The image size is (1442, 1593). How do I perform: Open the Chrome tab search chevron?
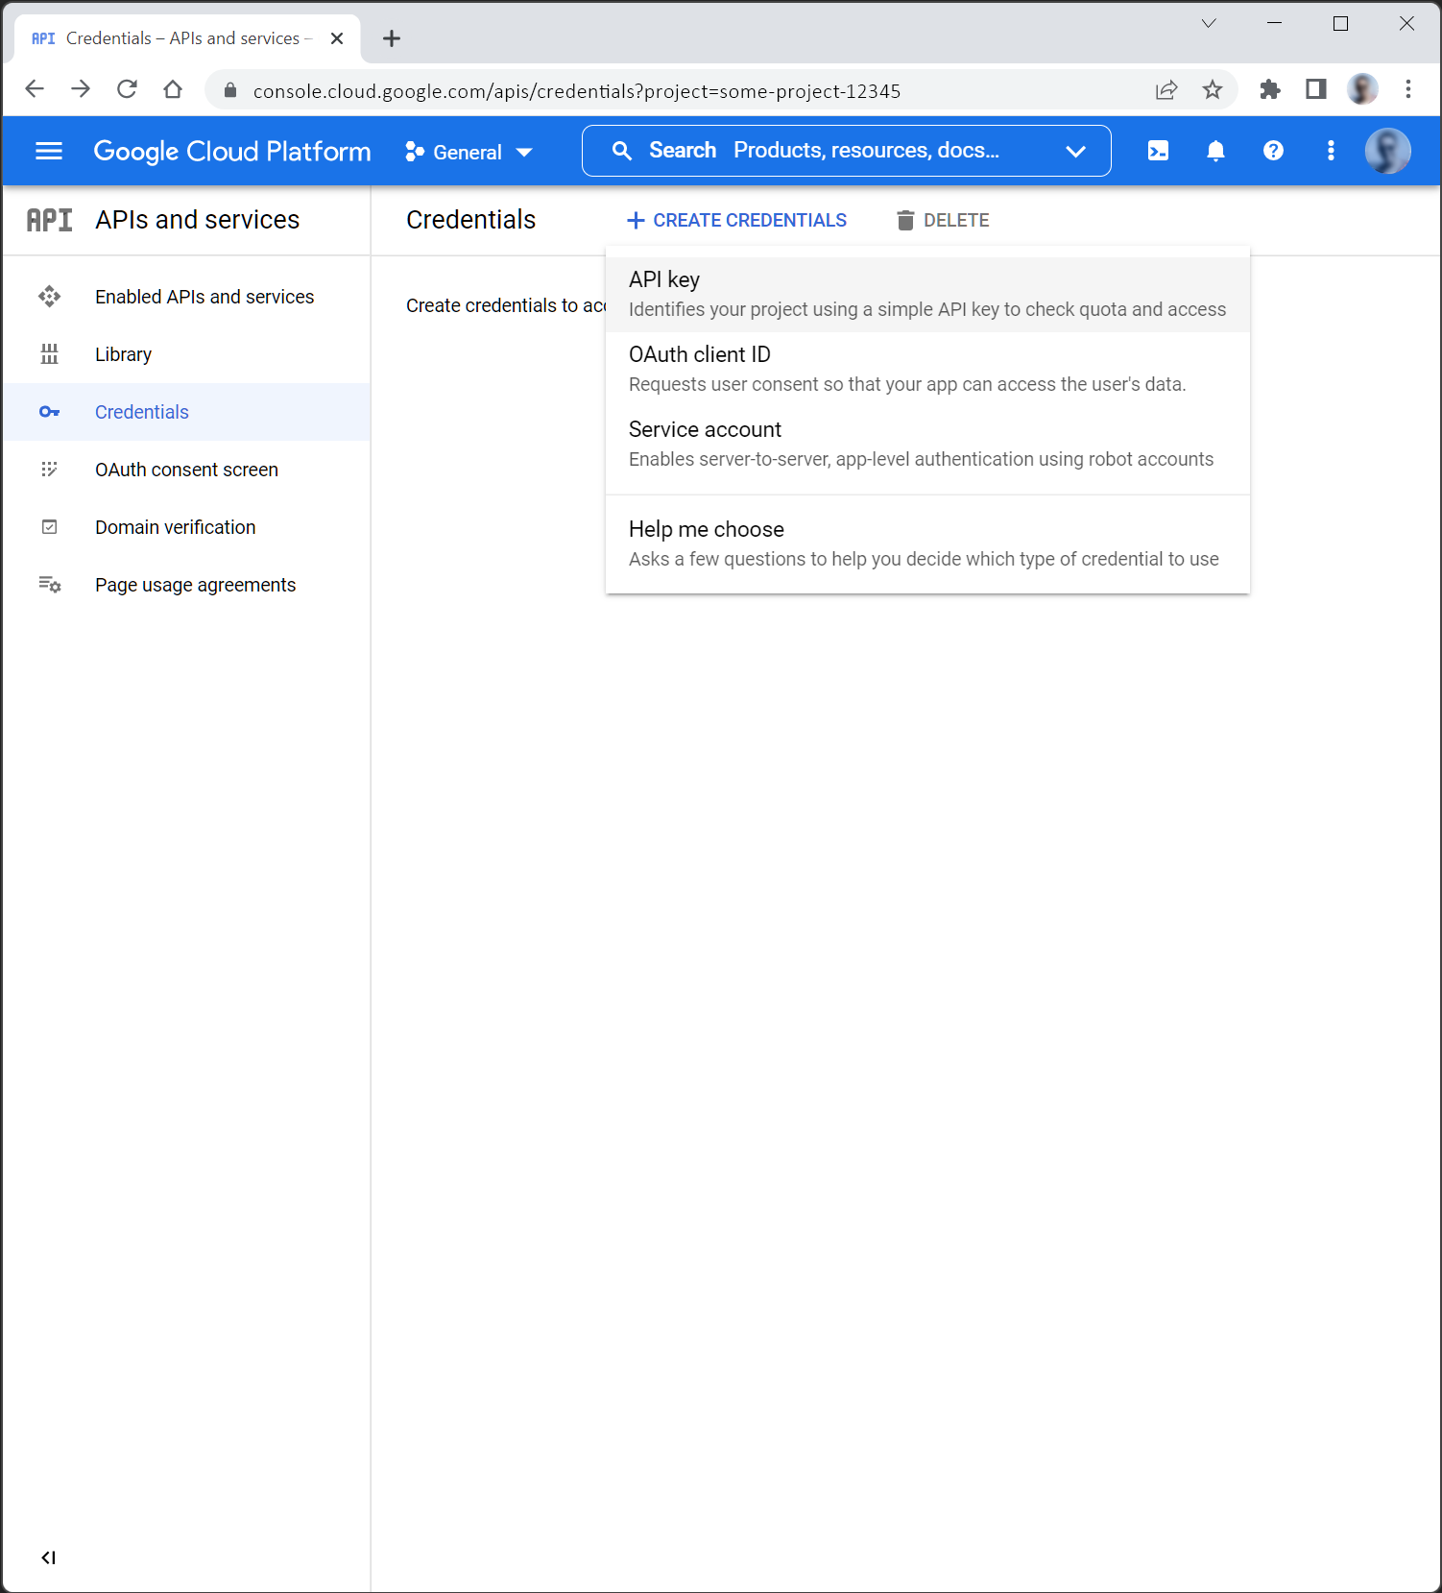coord(1209,24)
